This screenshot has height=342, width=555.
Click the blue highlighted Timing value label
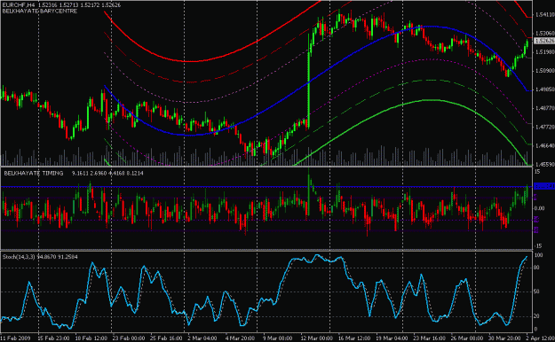coord(544,186)
